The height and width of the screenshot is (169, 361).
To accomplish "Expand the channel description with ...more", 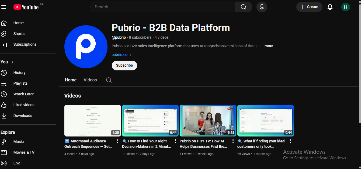I will pos(267,46).
